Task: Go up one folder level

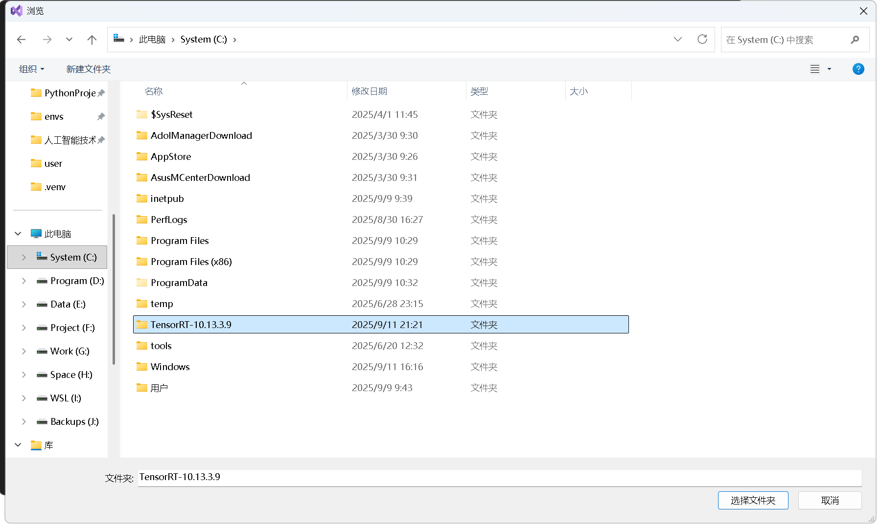Action: point(92,40)
